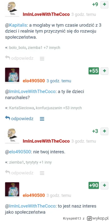
Task: Click the blue odpowiedz reply button
Action: click(19, 119)
